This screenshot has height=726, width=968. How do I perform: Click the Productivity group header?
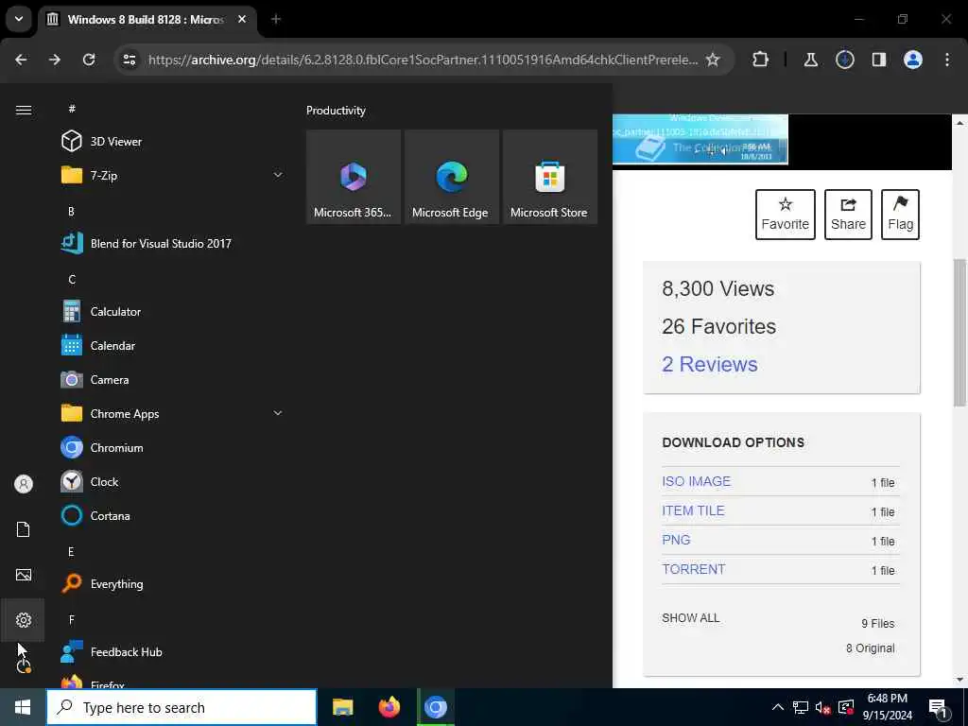click(336, 111)
